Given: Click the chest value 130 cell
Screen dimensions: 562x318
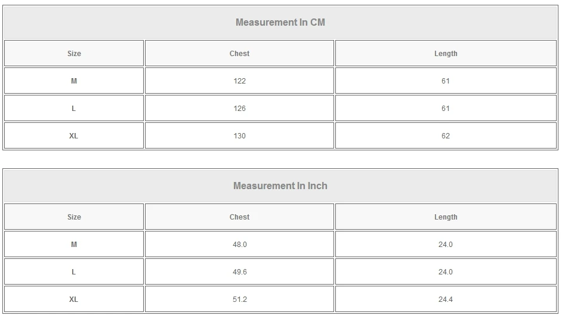Looking at the screenshot, I should [239, 136].
